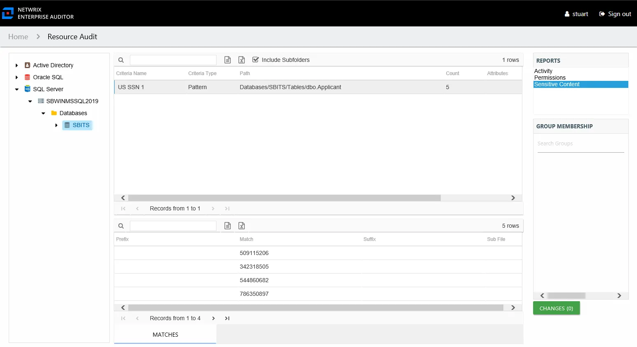Sort by Prefix column header
This screenshot has height=347, width=637.
click(x=122, y=239)
